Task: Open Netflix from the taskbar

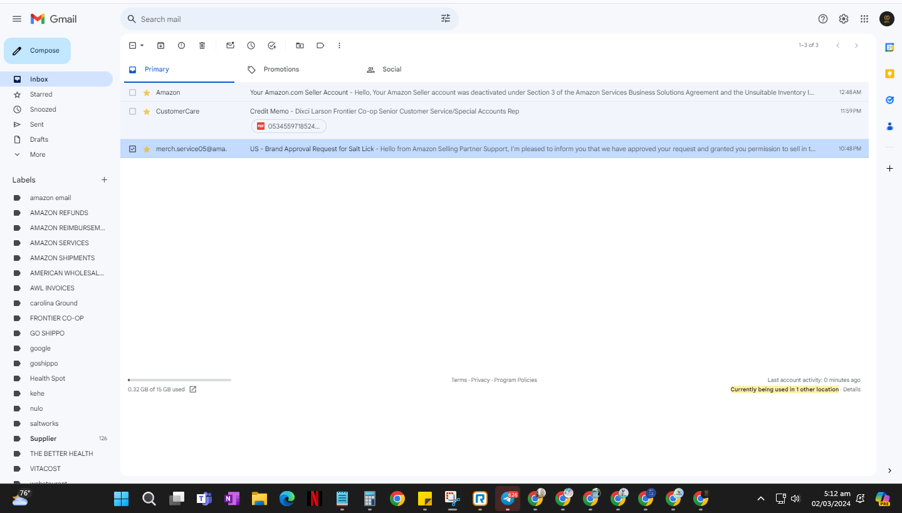Action: click(x=315, y=499)
